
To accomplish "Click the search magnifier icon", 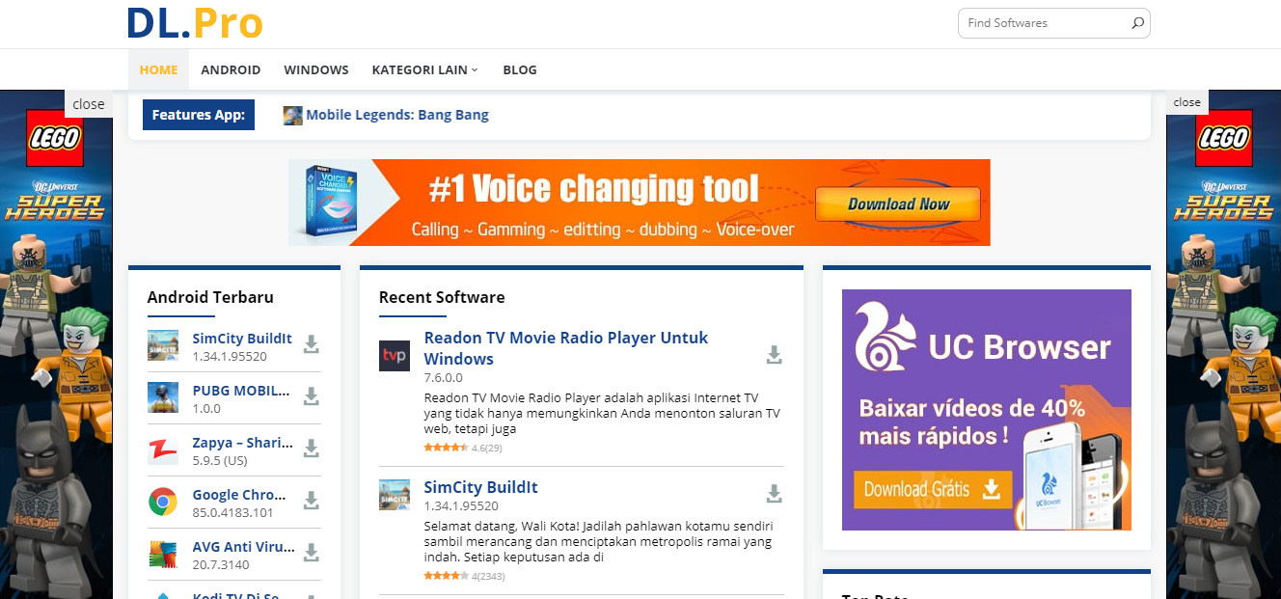I will [1137, 23].
